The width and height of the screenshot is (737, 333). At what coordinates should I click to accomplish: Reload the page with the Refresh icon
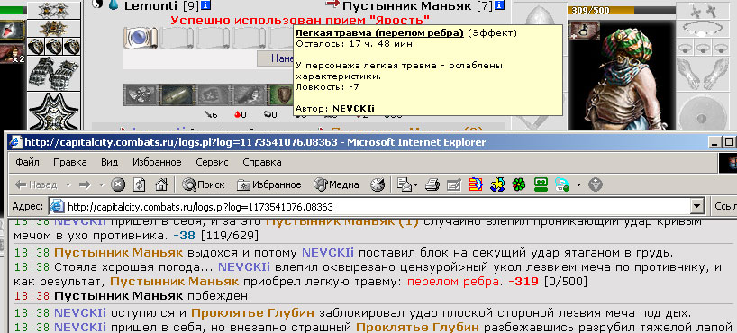[140, 185]
